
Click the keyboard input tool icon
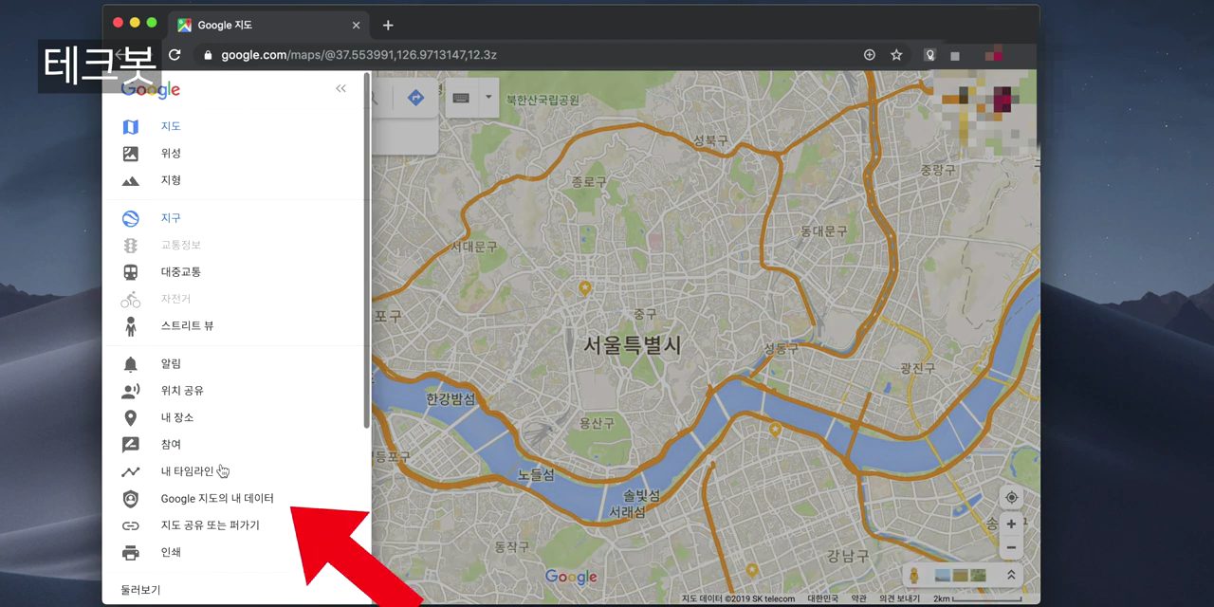(462, 98)
